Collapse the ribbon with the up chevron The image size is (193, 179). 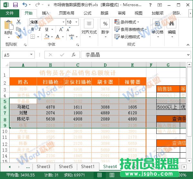(x=188, y=45)
